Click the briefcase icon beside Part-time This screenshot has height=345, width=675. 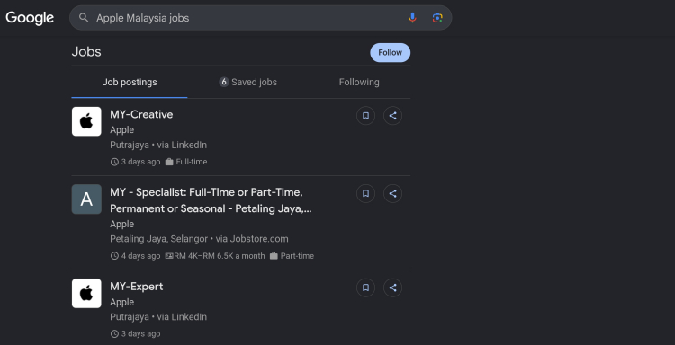point(274,256)
